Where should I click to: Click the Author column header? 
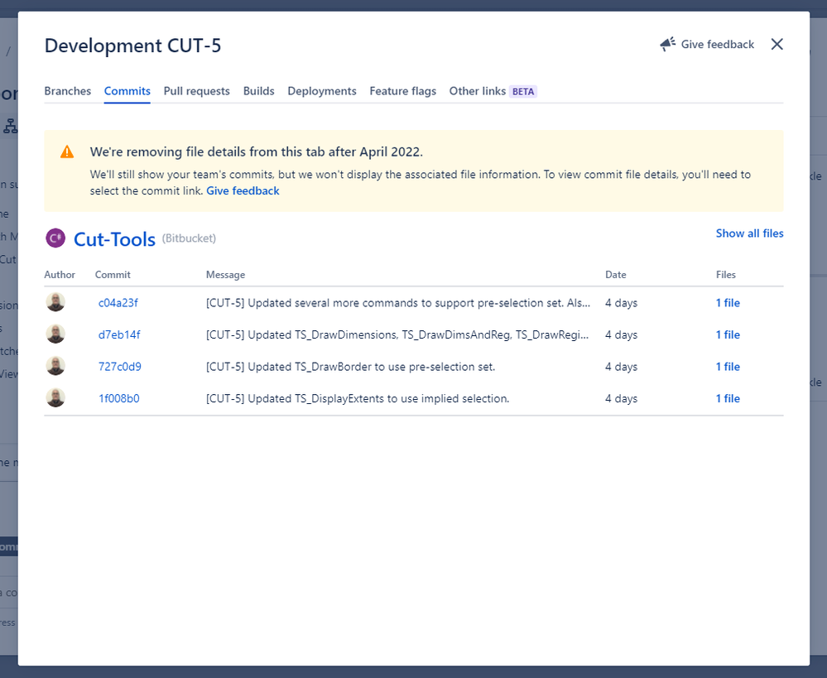(x=60, y=275)
